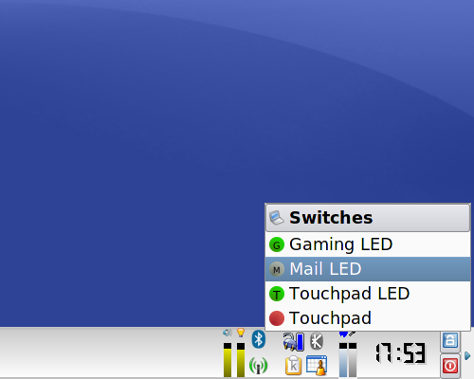
Task: Click the light blue meter bar
Action: coord(343,360)
